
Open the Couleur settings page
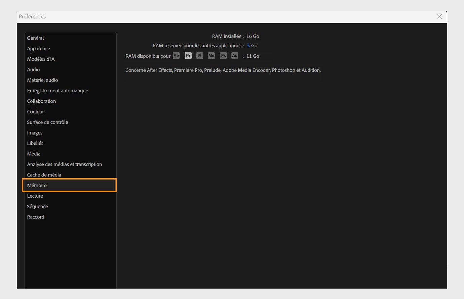tap(35, 111)
